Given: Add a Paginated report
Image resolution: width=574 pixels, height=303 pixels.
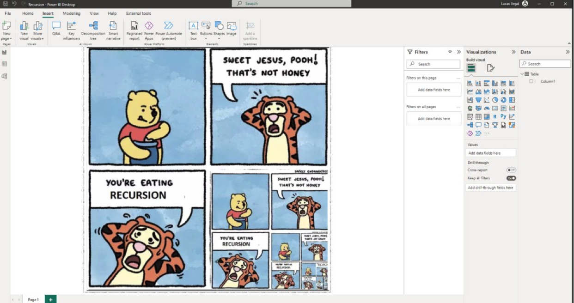Looking at the screenshot, I should [x=134, y=29].
